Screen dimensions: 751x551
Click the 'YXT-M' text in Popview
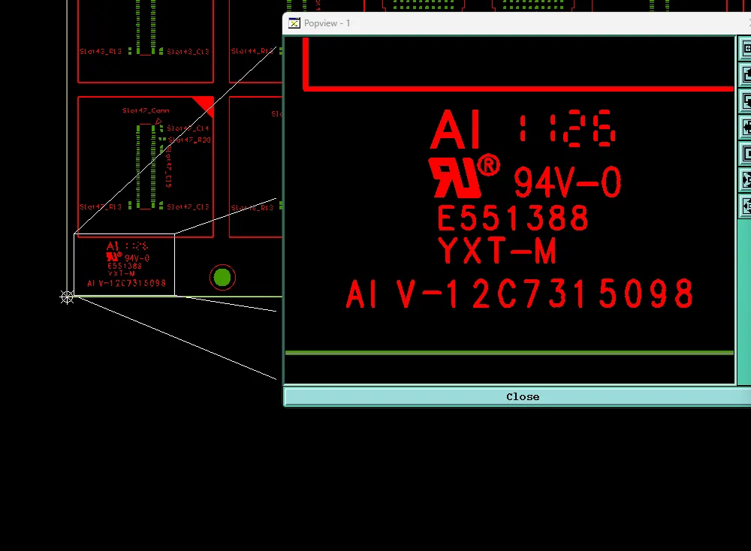point(496,251)
